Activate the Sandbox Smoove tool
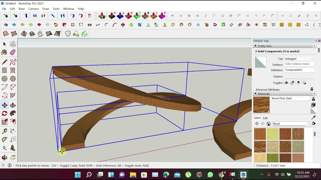This screenshot has height=180, width=321. pos(24,34)
